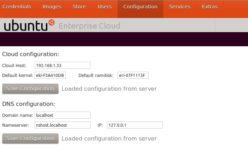Viewport: 248px width, 149px height.
Task: Click the Default kernel field
Action: (50, 75)
